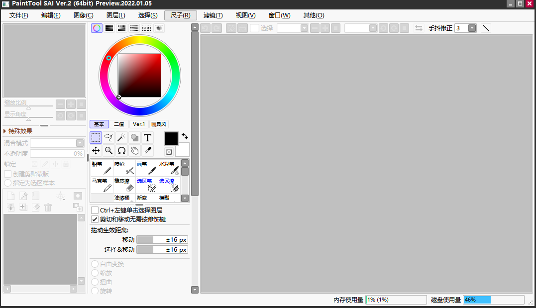Open the 文件(F) menu
The height and width of the screenshot is (308, 536).
[x=19, y=15]
